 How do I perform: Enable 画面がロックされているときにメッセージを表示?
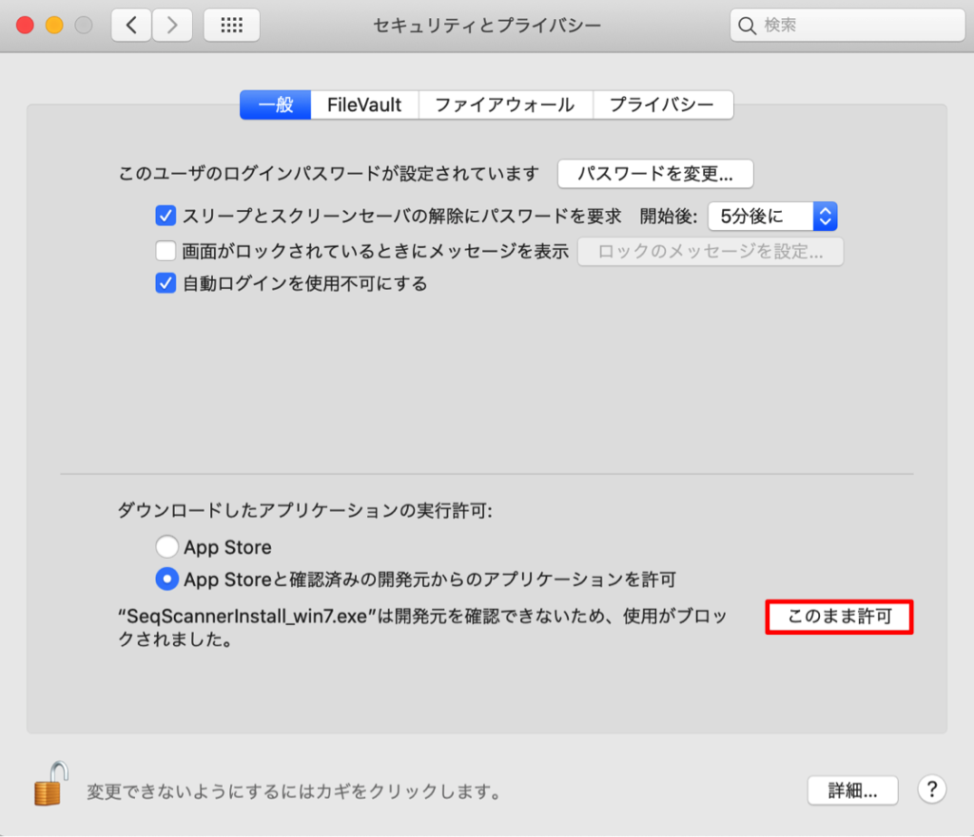coord(165,250)
